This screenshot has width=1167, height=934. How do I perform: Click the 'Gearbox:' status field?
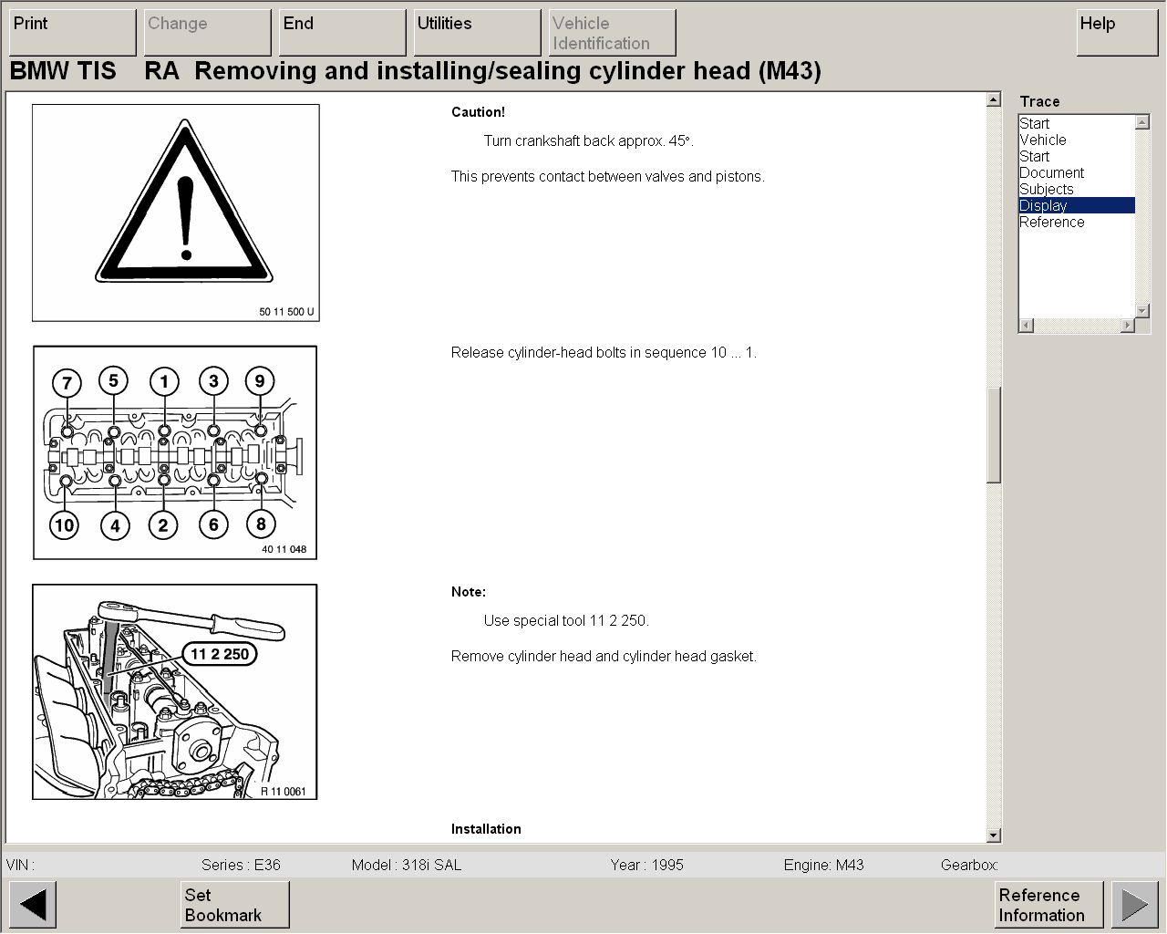click(x=969, y=866)
